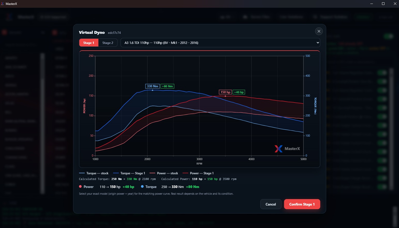Click the red Power dot icon in summary
Image resolution: width=399 pixels, height=228 pixels.
pos(80,186)
